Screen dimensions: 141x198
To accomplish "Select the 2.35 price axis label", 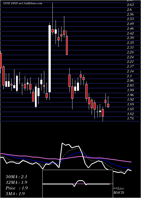I will pyautogui.click(x=130, y=43).
